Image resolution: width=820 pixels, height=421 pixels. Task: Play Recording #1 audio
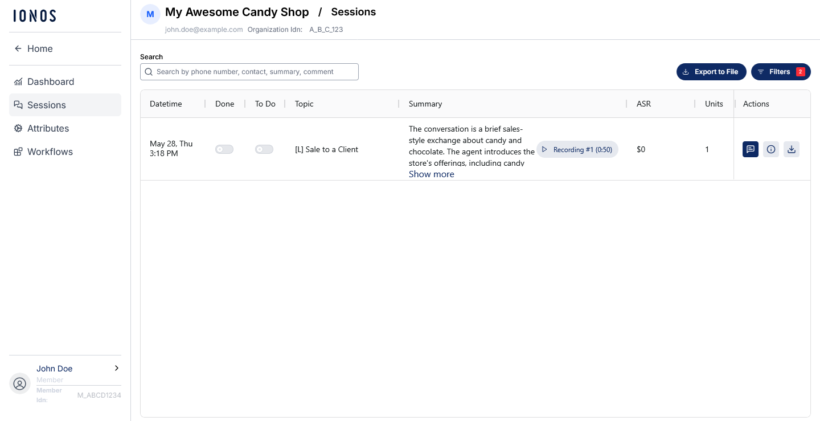tap(577, 149)
